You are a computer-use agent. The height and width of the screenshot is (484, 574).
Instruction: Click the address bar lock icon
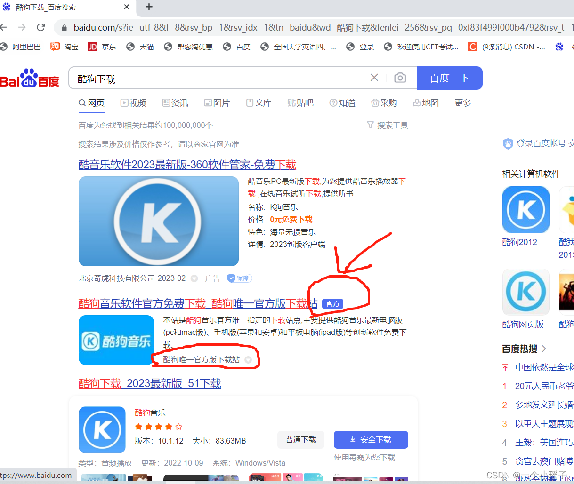tap(65, 28)
